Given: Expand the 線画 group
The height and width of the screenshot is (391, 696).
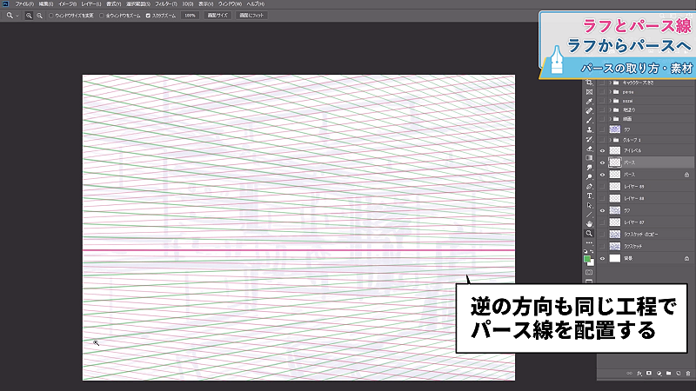Looking at the screenshot, I should click(x=611, y=119).
